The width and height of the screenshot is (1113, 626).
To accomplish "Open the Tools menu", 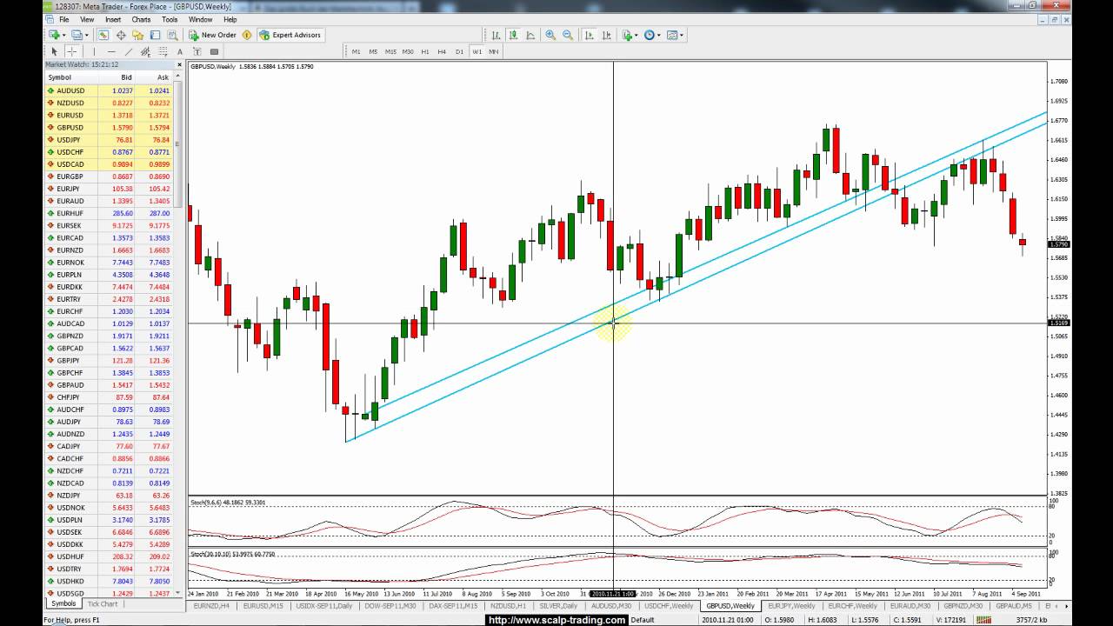I will 170,19.
